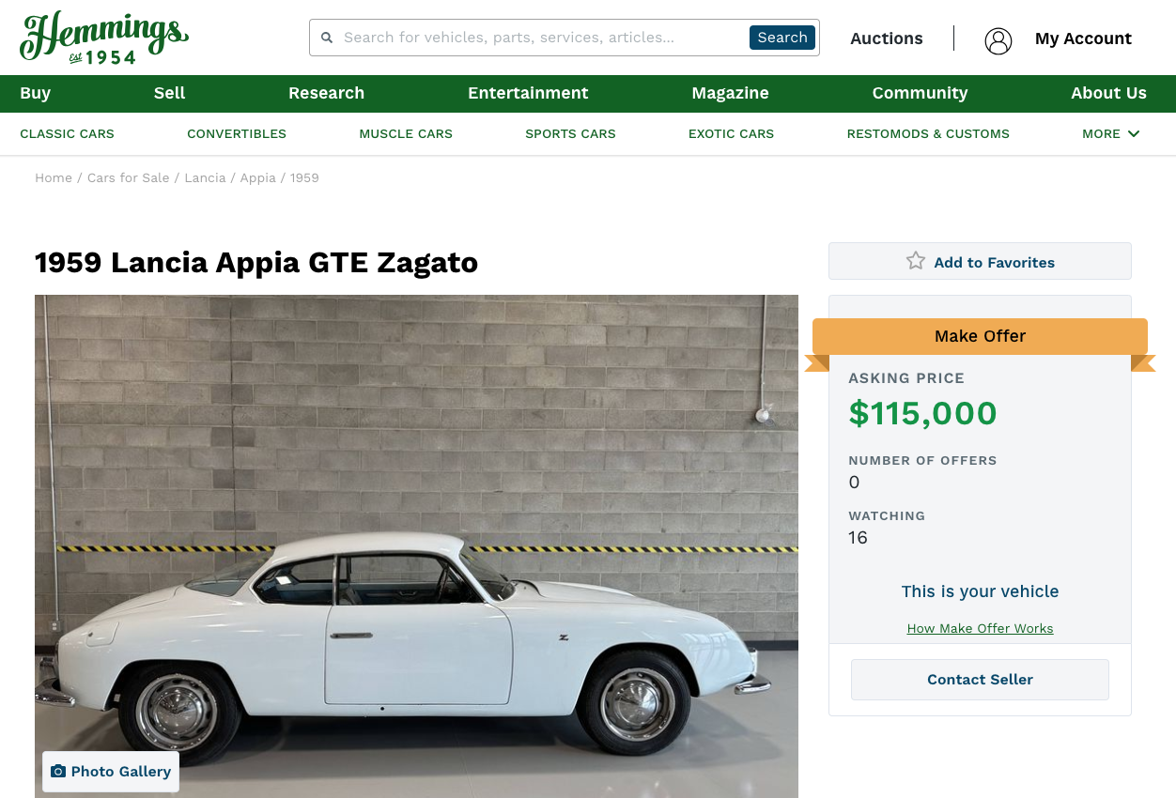Open the Auctions link
Image resolution: width=1176 pixels, height=798 pixels.
pos(887,38)
